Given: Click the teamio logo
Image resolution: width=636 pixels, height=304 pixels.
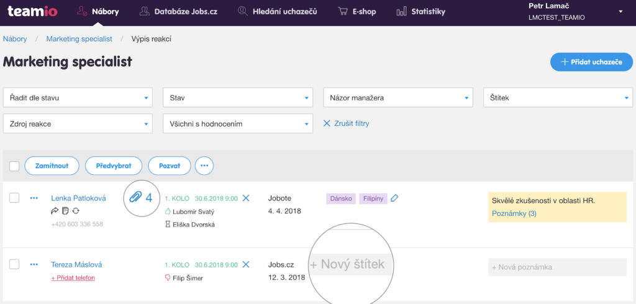Looking at the screenshot, I should (32, 11).
